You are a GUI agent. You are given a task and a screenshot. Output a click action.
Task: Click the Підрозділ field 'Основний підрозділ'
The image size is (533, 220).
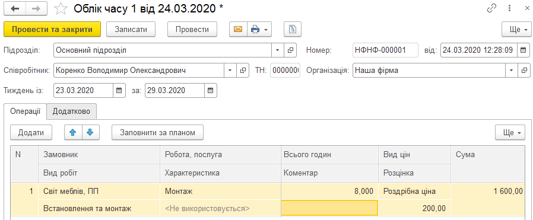[163, 50]
